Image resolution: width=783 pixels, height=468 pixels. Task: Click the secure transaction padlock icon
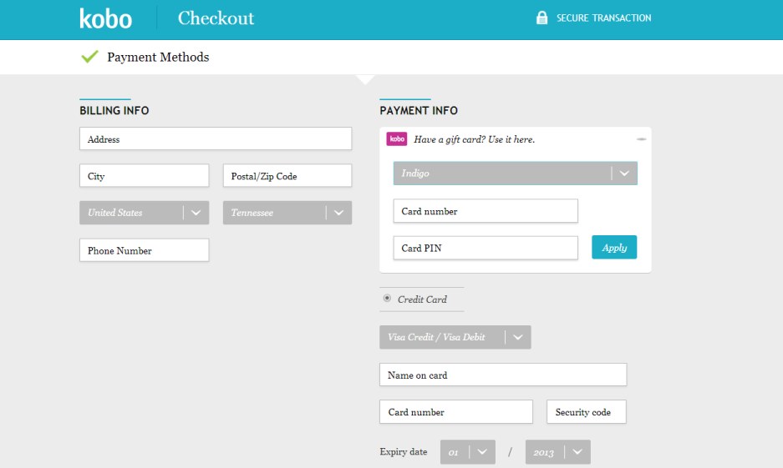click(x=541, y=18)
